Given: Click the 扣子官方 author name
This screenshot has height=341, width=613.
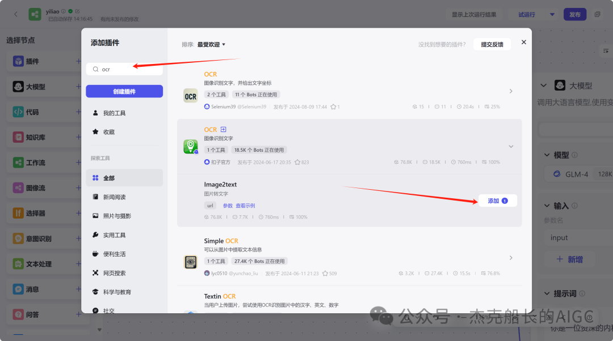Looking at the screenshot, I should click(220, 163).
